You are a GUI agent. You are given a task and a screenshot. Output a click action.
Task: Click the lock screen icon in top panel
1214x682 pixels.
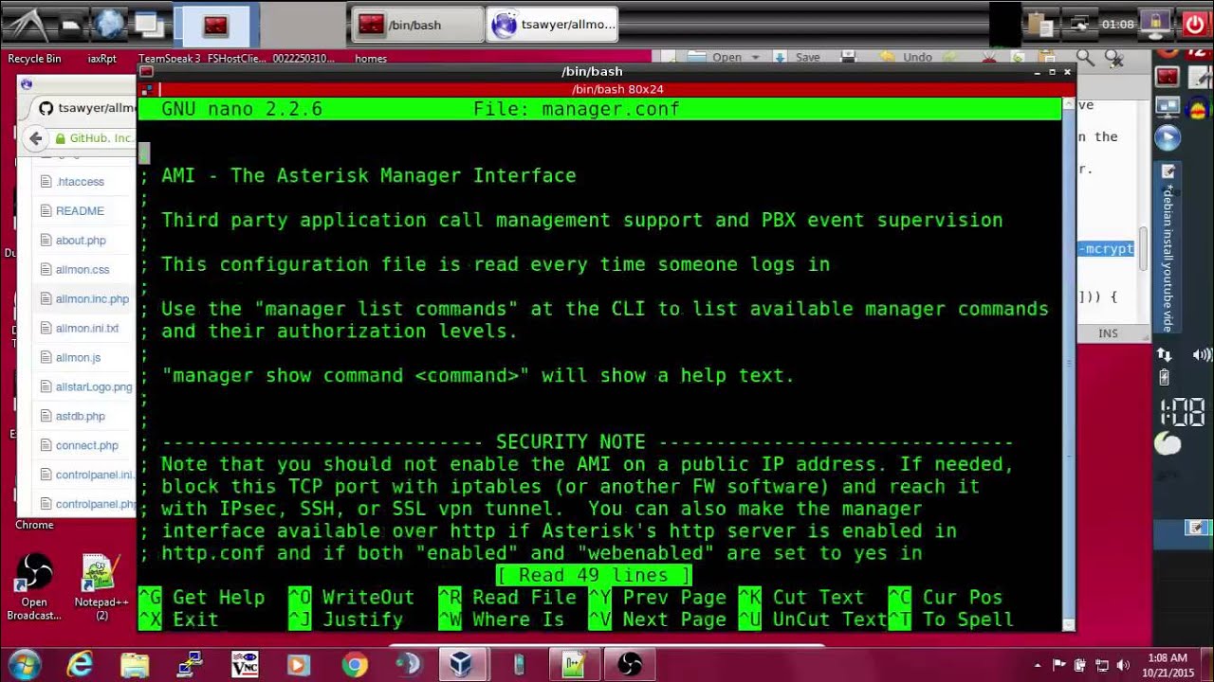pyautogui.click(x=1155, y=23)
